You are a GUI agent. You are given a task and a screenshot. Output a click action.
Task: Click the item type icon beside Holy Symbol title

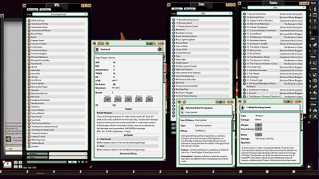[182, 108]
